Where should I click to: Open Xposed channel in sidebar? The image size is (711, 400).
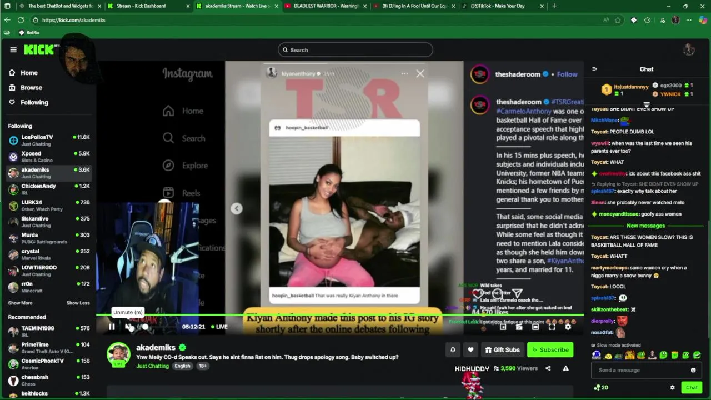(x=49, y=157)
